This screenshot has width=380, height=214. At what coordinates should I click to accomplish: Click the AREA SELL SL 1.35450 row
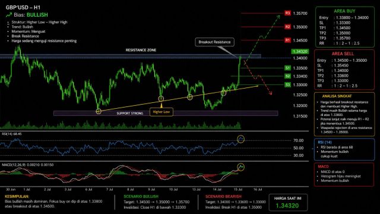coord(332,65)
